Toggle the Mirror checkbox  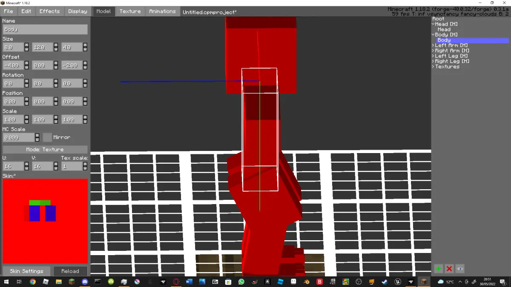coord(47,137)
